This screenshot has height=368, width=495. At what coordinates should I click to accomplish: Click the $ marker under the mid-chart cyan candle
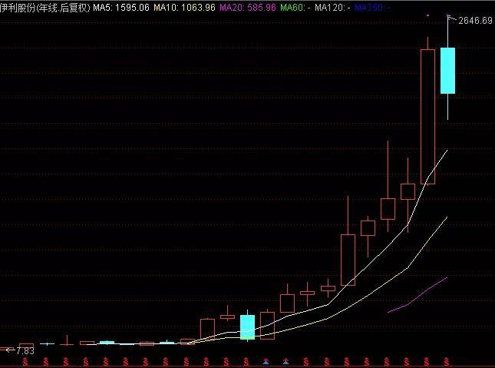246,361
